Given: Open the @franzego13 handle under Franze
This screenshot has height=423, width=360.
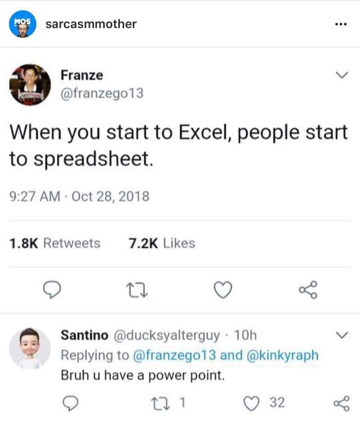Looking at the screenshot, I should pyautogui.click(x=102, y=94).
